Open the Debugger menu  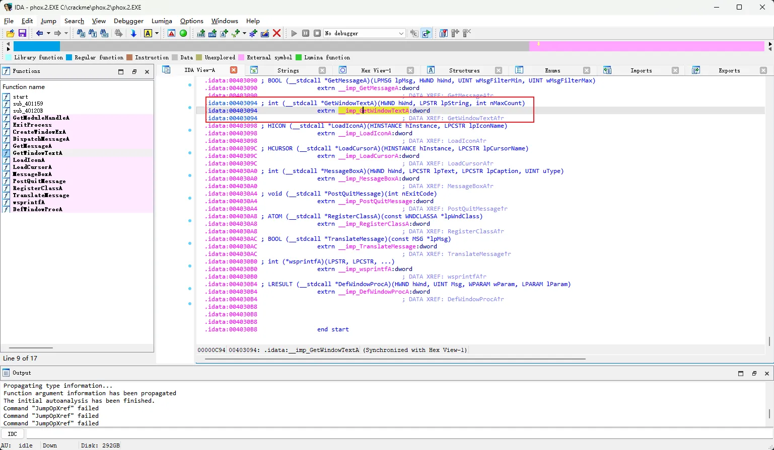128,21
